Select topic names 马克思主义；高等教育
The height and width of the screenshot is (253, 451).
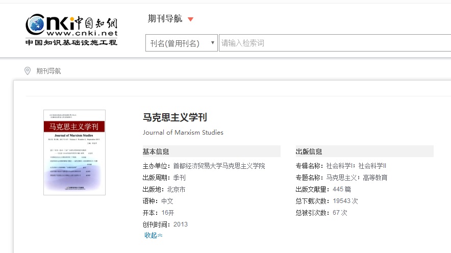357,178
